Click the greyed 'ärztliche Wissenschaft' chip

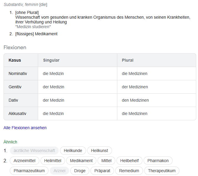point(34,151)
